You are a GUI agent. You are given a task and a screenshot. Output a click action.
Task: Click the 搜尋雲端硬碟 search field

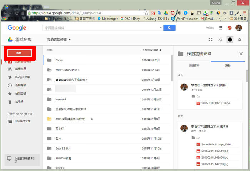coord(102,28)
